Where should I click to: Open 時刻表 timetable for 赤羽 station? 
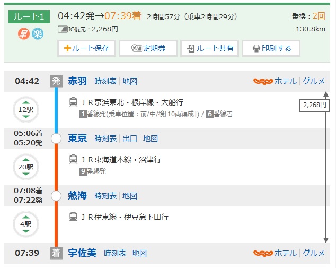pos(105,81)
